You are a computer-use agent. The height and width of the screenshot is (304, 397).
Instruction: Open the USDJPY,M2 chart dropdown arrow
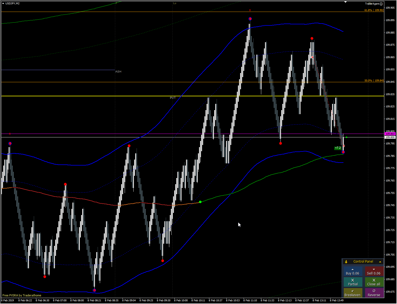(x=3, y=4)
